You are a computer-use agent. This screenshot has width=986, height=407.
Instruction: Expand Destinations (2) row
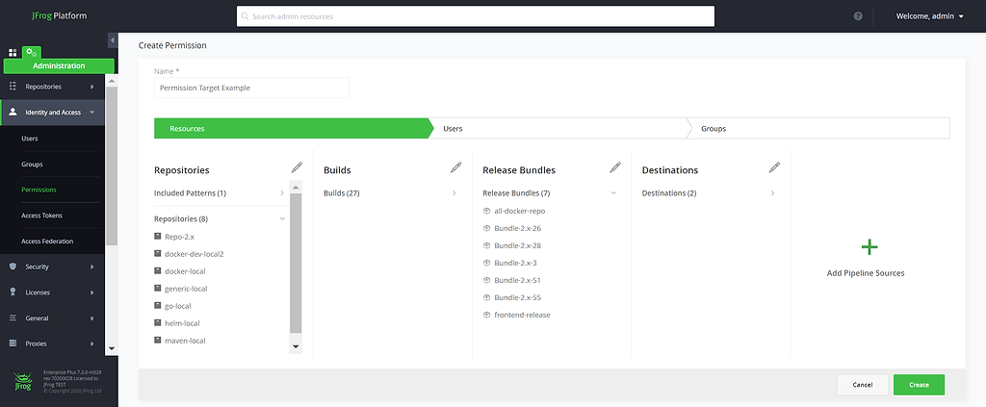(x=772, y=193)
